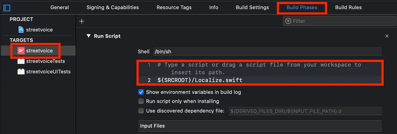Enable Run script only when installing
Image resolution: width=397 pixels, height=134 pixels.
coord(141,101)
